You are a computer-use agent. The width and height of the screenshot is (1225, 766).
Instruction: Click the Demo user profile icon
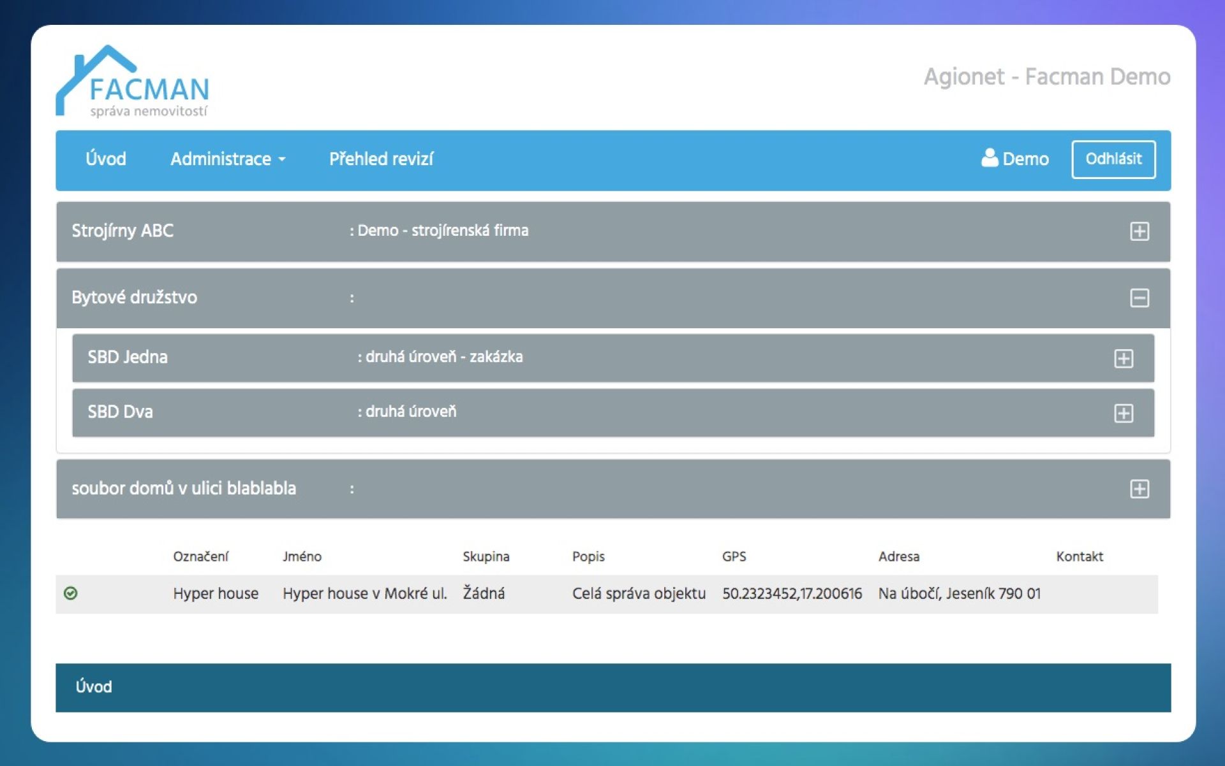(x=989, y=158)
